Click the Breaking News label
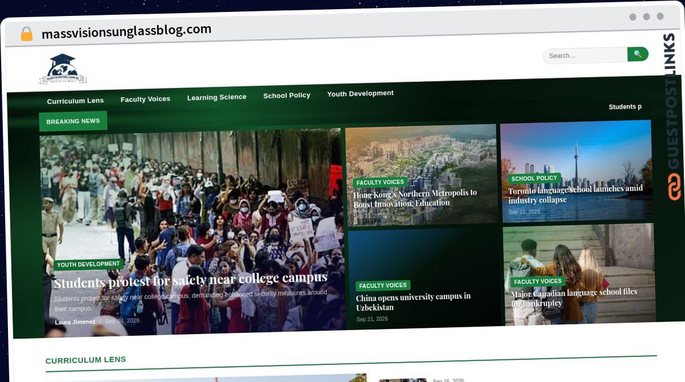The height and width of the screenshot is (382, 685). (x=73, y=121)
